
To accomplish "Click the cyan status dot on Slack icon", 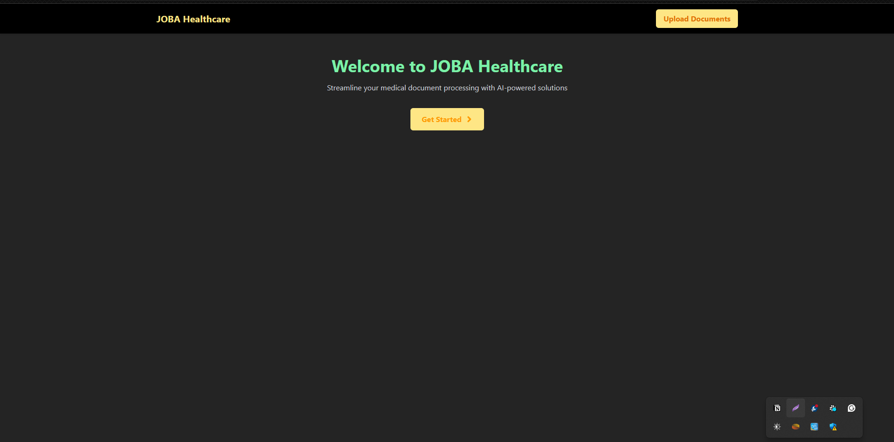I will tap(834, 409).
